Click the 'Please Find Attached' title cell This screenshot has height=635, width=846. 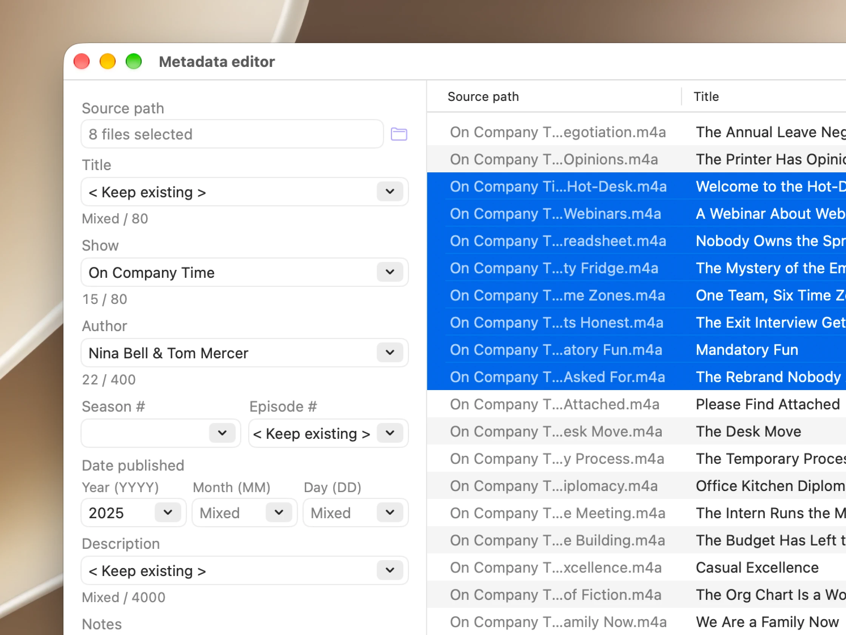pos(767,404)
